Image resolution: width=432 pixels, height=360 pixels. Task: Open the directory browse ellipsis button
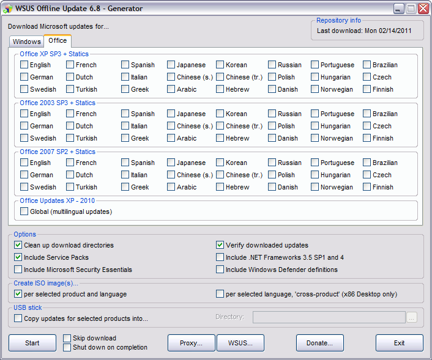click(x=412, y=317)
